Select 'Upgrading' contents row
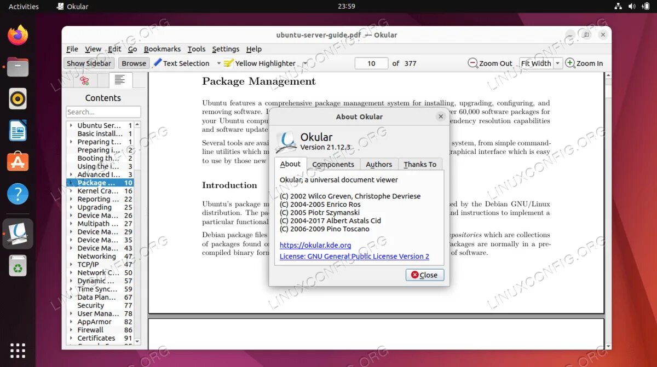The width and height of the screenshot is (657, 367). pos(100,207)
